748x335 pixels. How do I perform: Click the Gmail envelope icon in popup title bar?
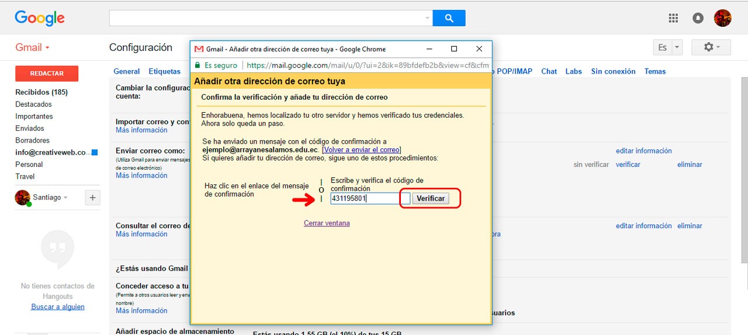[199, 49]
